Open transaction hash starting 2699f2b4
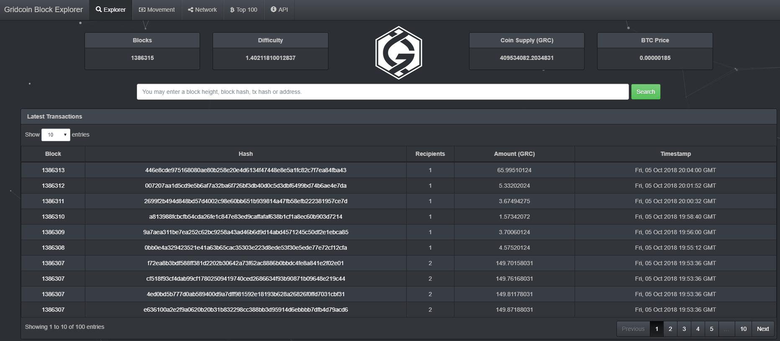This screenshot has width=780, height=341. click(246, 201)
